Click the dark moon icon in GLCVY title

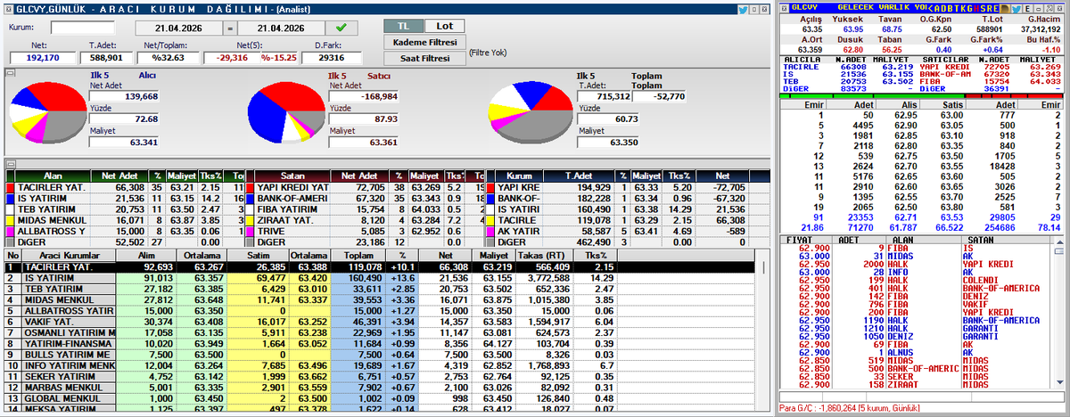pos(1005,8)
